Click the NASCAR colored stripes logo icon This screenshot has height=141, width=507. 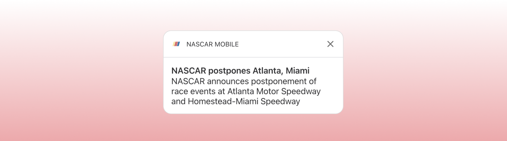pos(176,44)
